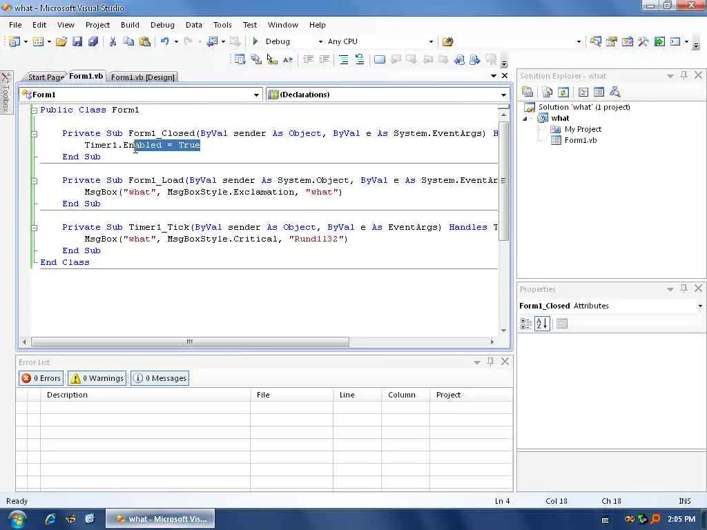Screen dimensions: 707x530
Task: Open the Toolbox side tab
Action: click(x=6, y=92)
